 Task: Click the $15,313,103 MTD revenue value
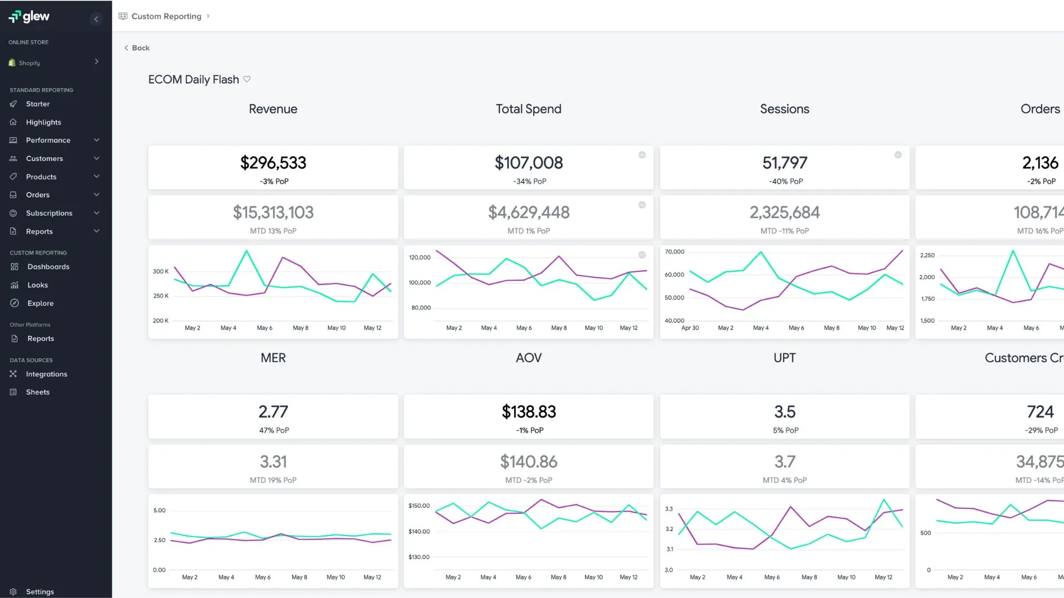[x=273, y=213]
